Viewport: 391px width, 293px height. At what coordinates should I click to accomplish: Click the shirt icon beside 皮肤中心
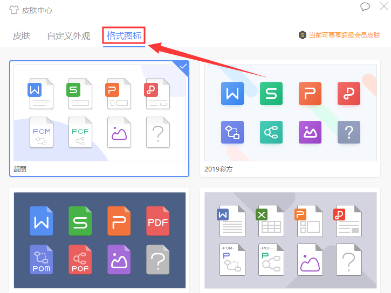click(x=14, y=10)
